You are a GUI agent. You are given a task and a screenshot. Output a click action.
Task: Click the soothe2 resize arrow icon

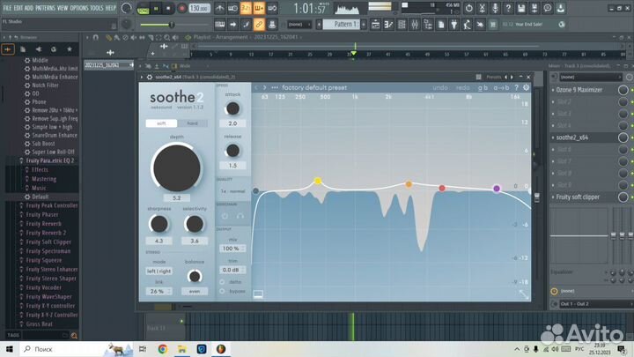pos(525,294)
